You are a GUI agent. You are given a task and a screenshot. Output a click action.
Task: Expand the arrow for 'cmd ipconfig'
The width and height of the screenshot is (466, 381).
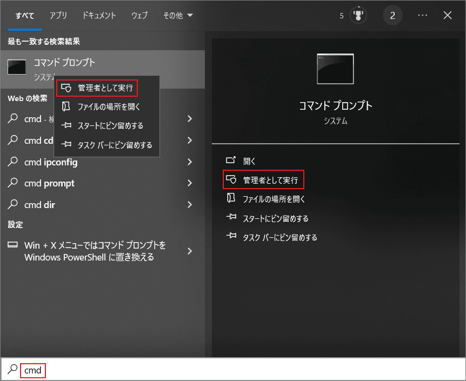[190, 162]
